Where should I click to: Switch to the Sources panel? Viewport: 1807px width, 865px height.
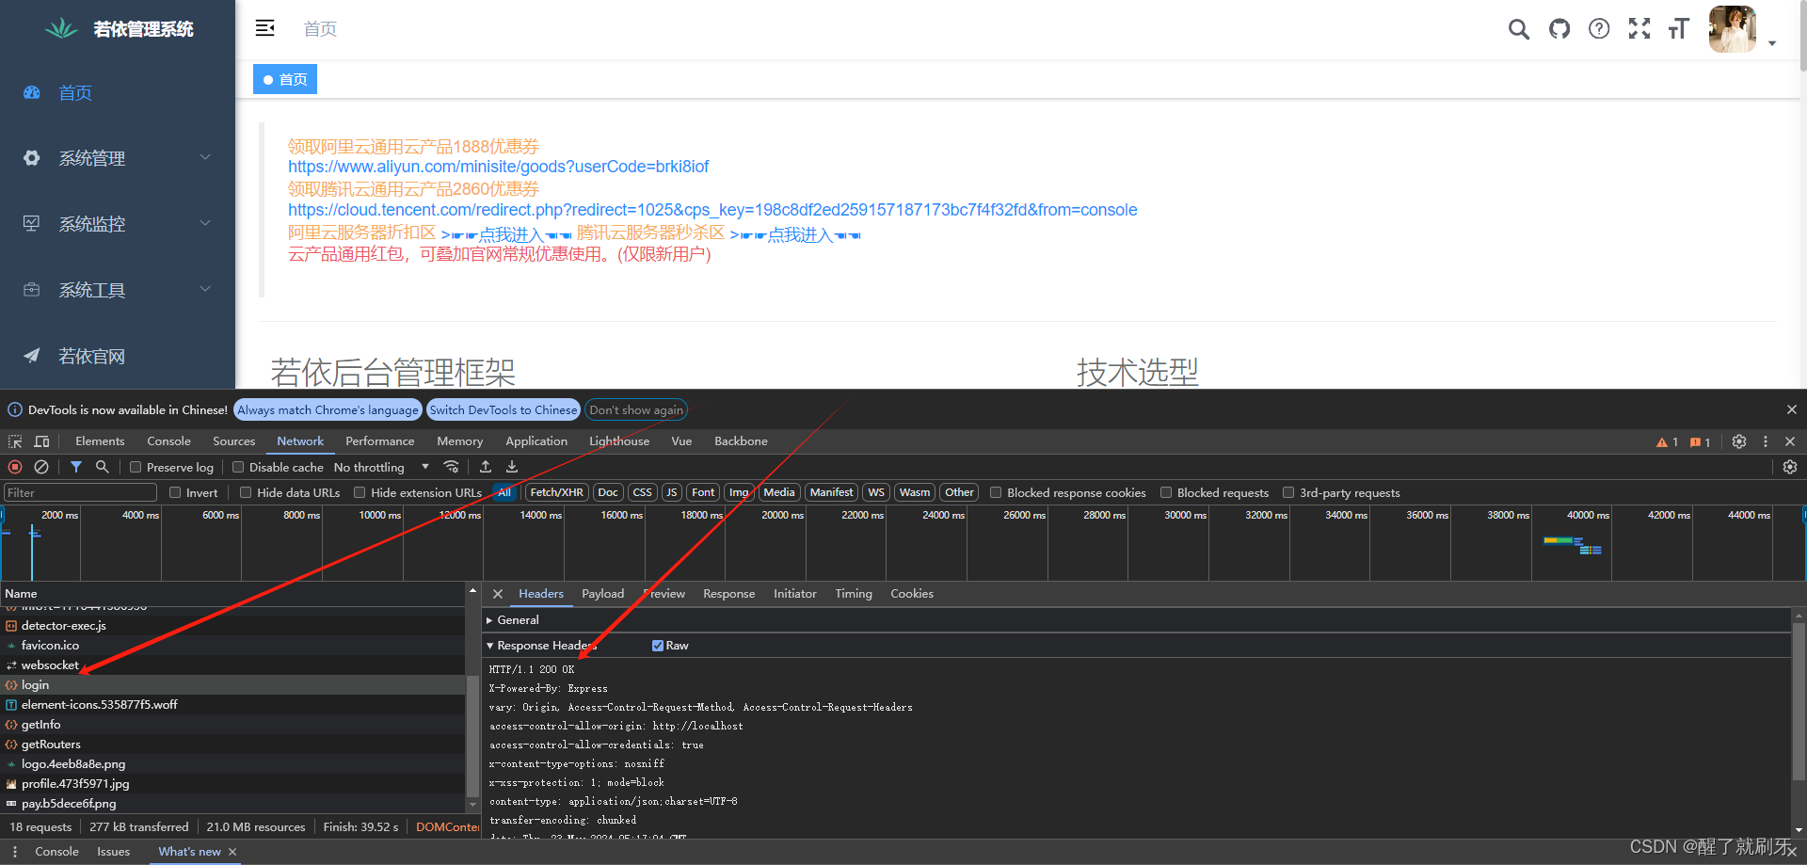233,441
